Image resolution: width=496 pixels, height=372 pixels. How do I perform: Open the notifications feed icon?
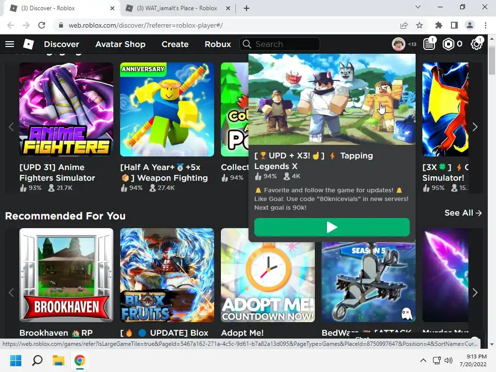click(x=429, y=44)
